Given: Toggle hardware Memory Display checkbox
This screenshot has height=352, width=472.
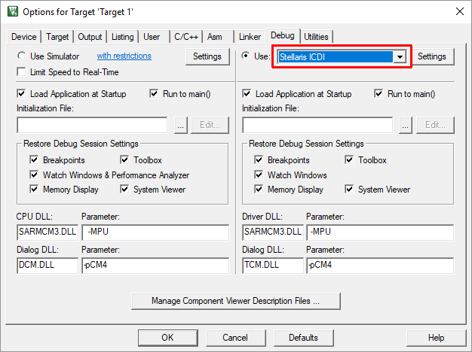Looking at the screenshot, I should pyautogui.click(x=259, y=190).
